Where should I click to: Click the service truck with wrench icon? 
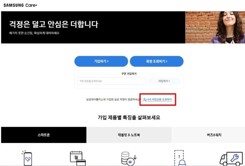click(231, 159)
